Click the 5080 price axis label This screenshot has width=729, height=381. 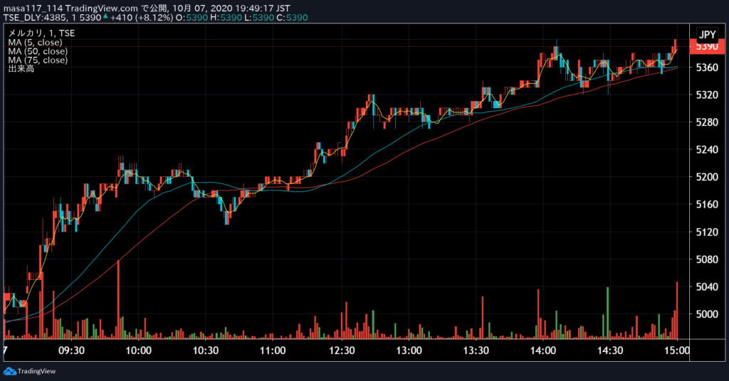pyautogui.click(x=707, y=259)
